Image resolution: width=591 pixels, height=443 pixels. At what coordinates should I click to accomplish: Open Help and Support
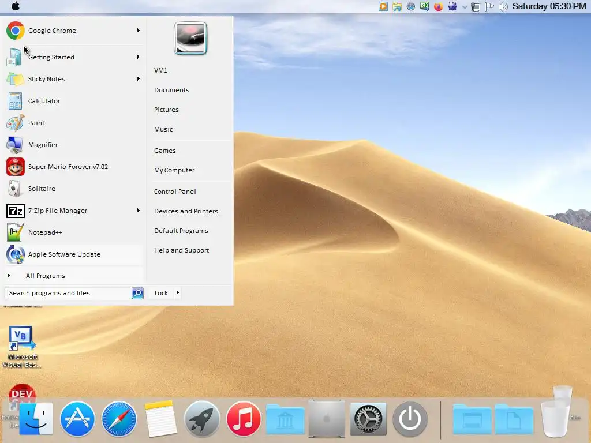pos(181,250)
